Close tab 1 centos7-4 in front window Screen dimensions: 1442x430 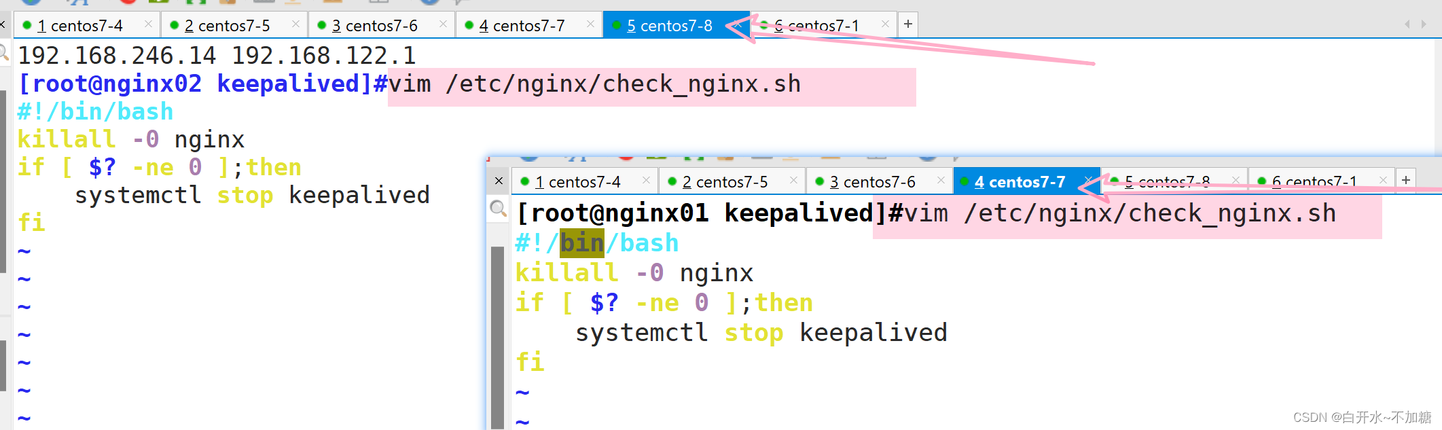tap(646, 180)
